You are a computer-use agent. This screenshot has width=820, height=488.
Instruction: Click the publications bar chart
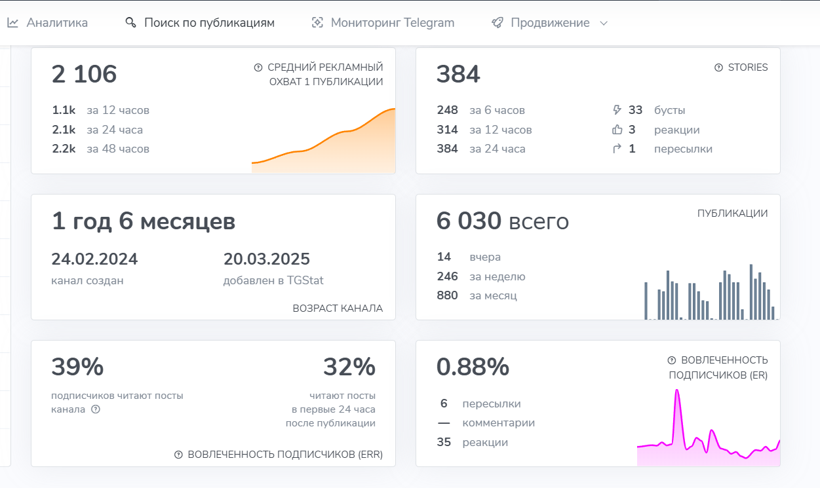pyautogui.click(x=711, y=292)
